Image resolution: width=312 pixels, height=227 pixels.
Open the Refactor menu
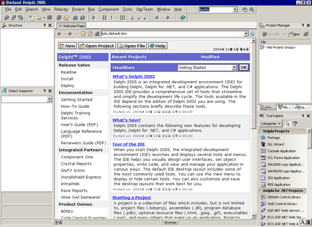pyautogui.click(x=61, y=9)
